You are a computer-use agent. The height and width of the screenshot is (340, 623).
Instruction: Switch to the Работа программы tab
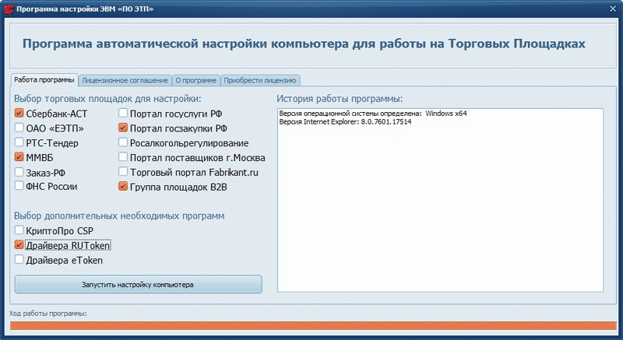[x=44, y=79]
